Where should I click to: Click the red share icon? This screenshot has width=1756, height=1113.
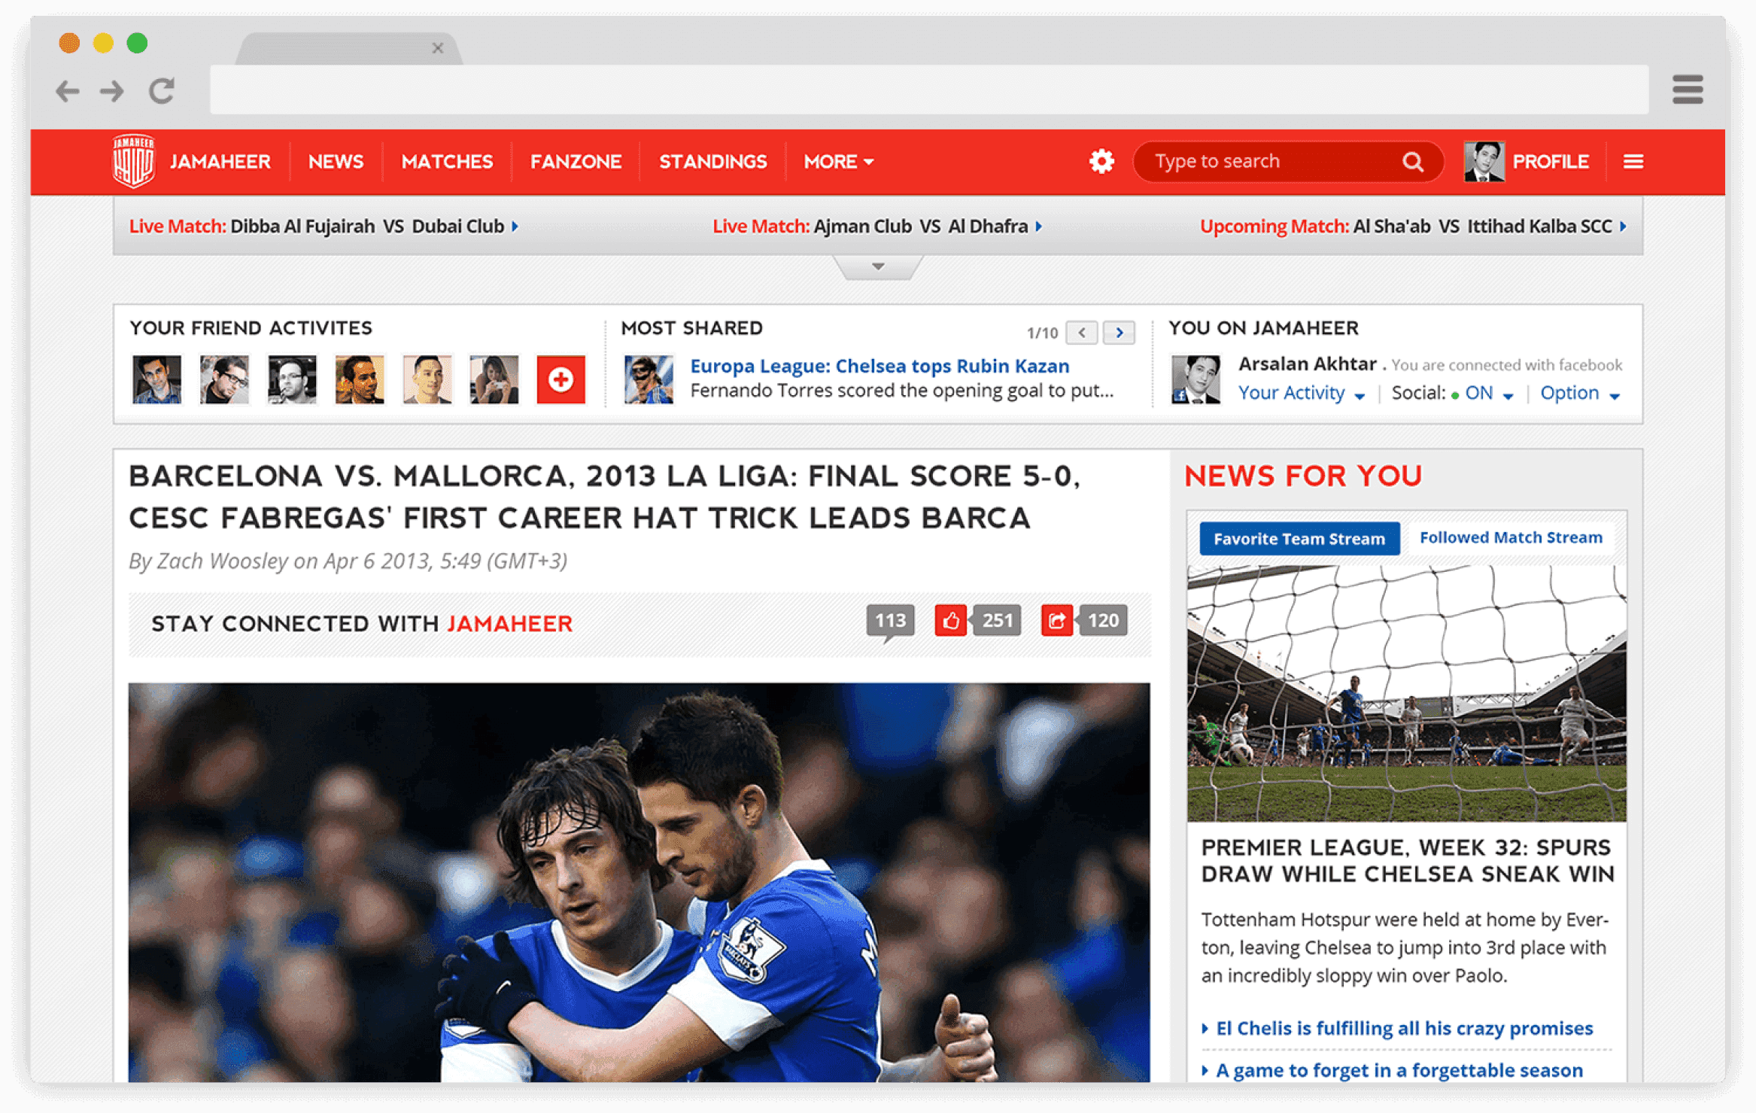(x=1056, y=621)
